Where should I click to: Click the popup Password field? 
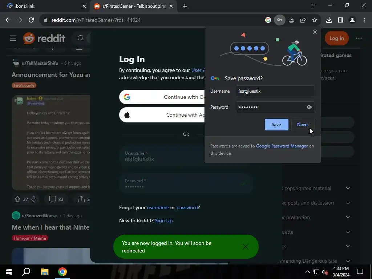pyautogui.click(x=275, y=107)
